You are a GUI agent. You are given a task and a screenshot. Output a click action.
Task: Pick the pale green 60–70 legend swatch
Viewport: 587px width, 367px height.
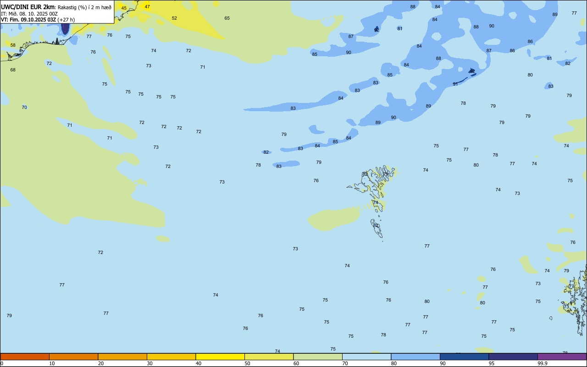pyautogui.click(x=318, y=356)
